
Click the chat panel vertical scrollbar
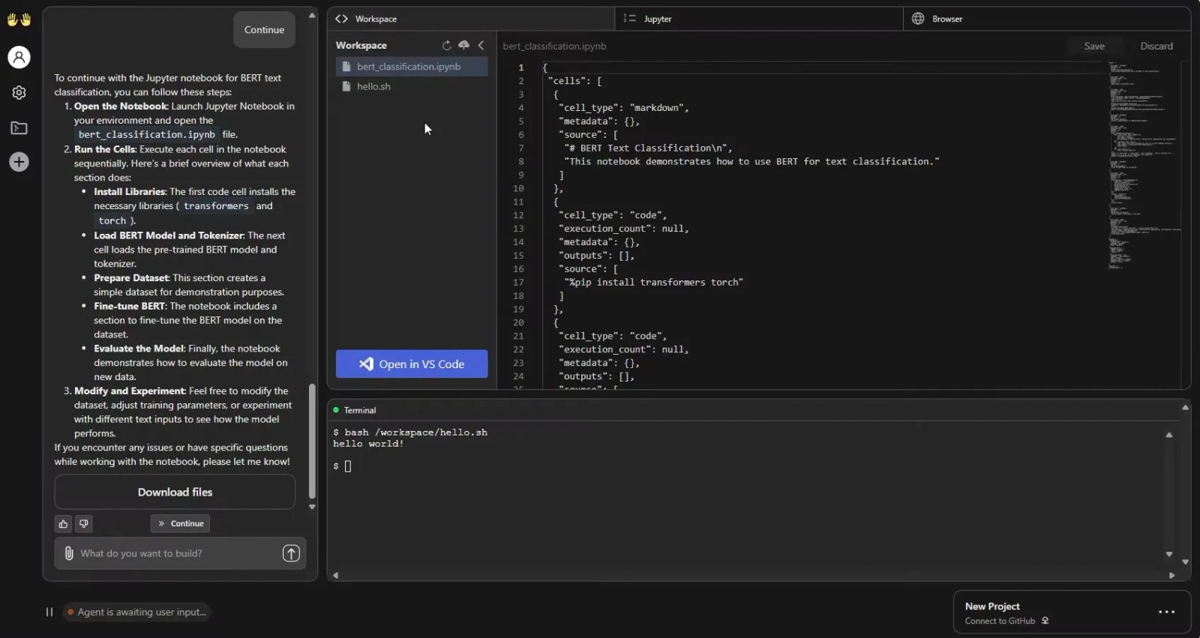coord(312,441)
